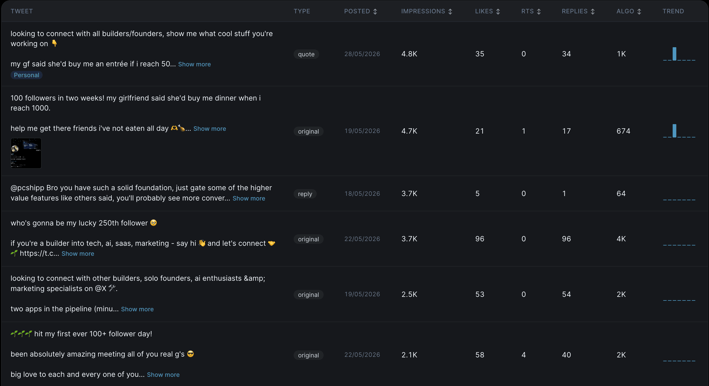Show more of the 100 followers tweet
This screenshot has width=709, height=386.
(210, 129)
